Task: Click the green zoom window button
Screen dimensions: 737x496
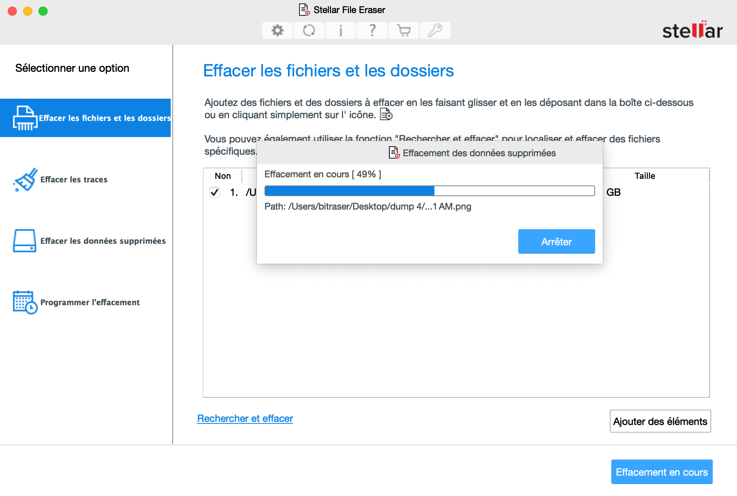Action: coord(43,11)
